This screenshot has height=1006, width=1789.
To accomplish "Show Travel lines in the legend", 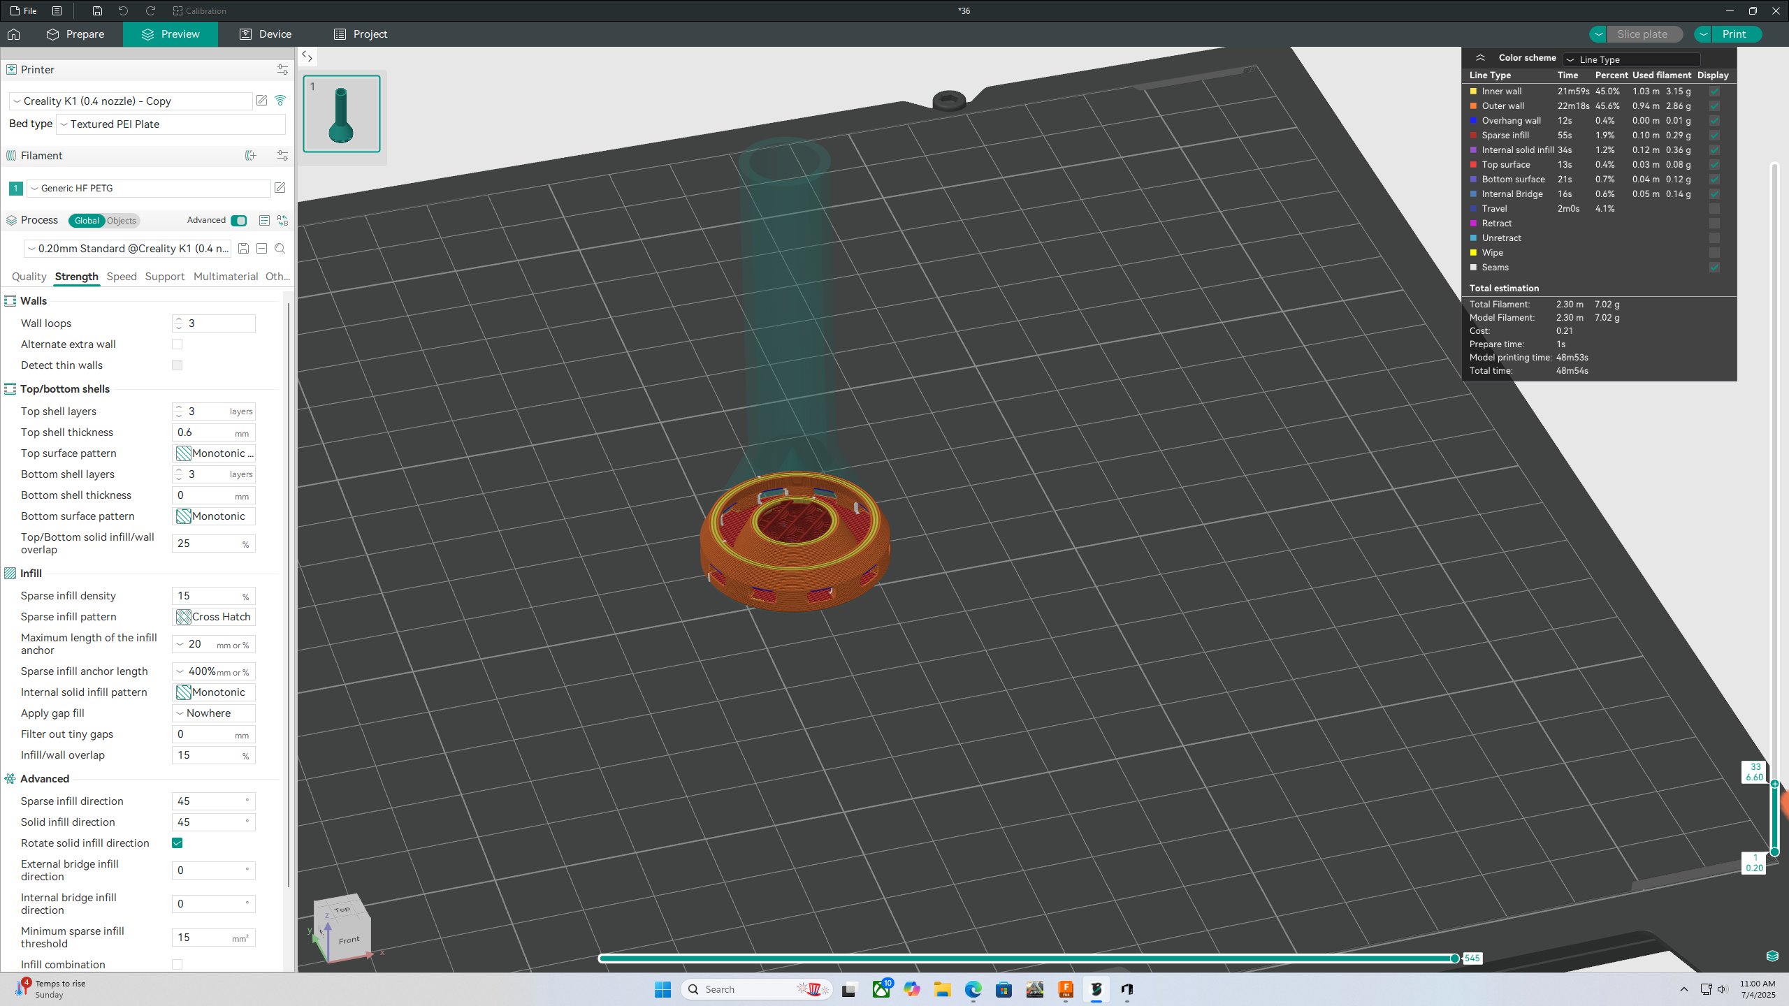I will pos(1714,209).
